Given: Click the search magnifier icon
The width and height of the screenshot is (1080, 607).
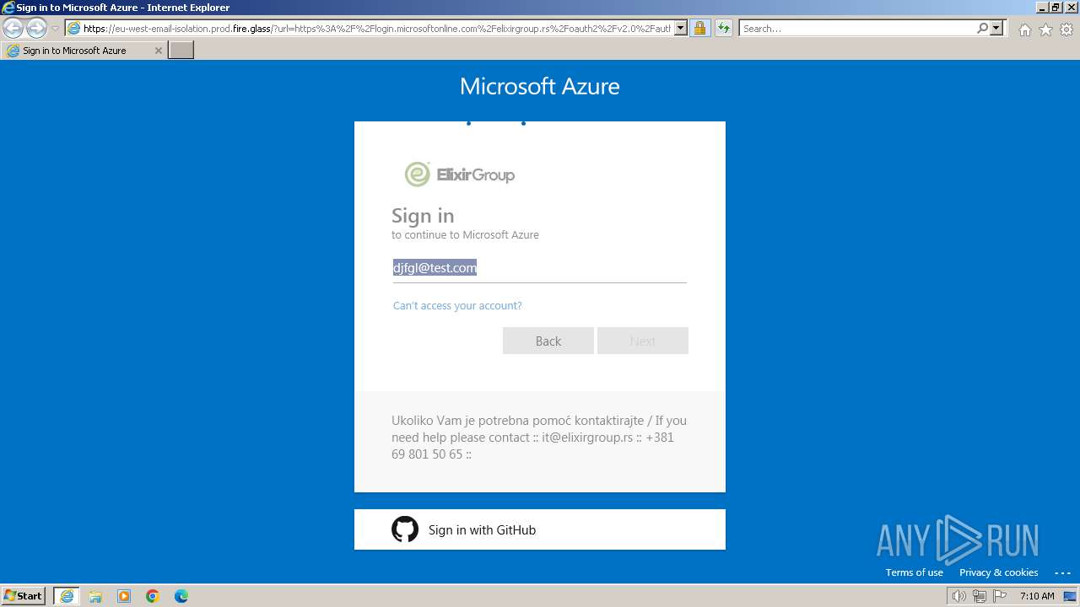Looking at the screenshot, I should point(982,29).
